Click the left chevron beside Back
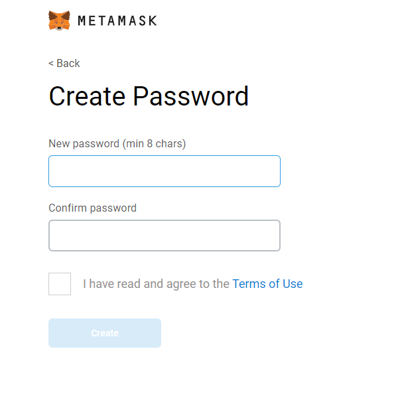Screen dimensions: 402x412 (x=51, y=64)
